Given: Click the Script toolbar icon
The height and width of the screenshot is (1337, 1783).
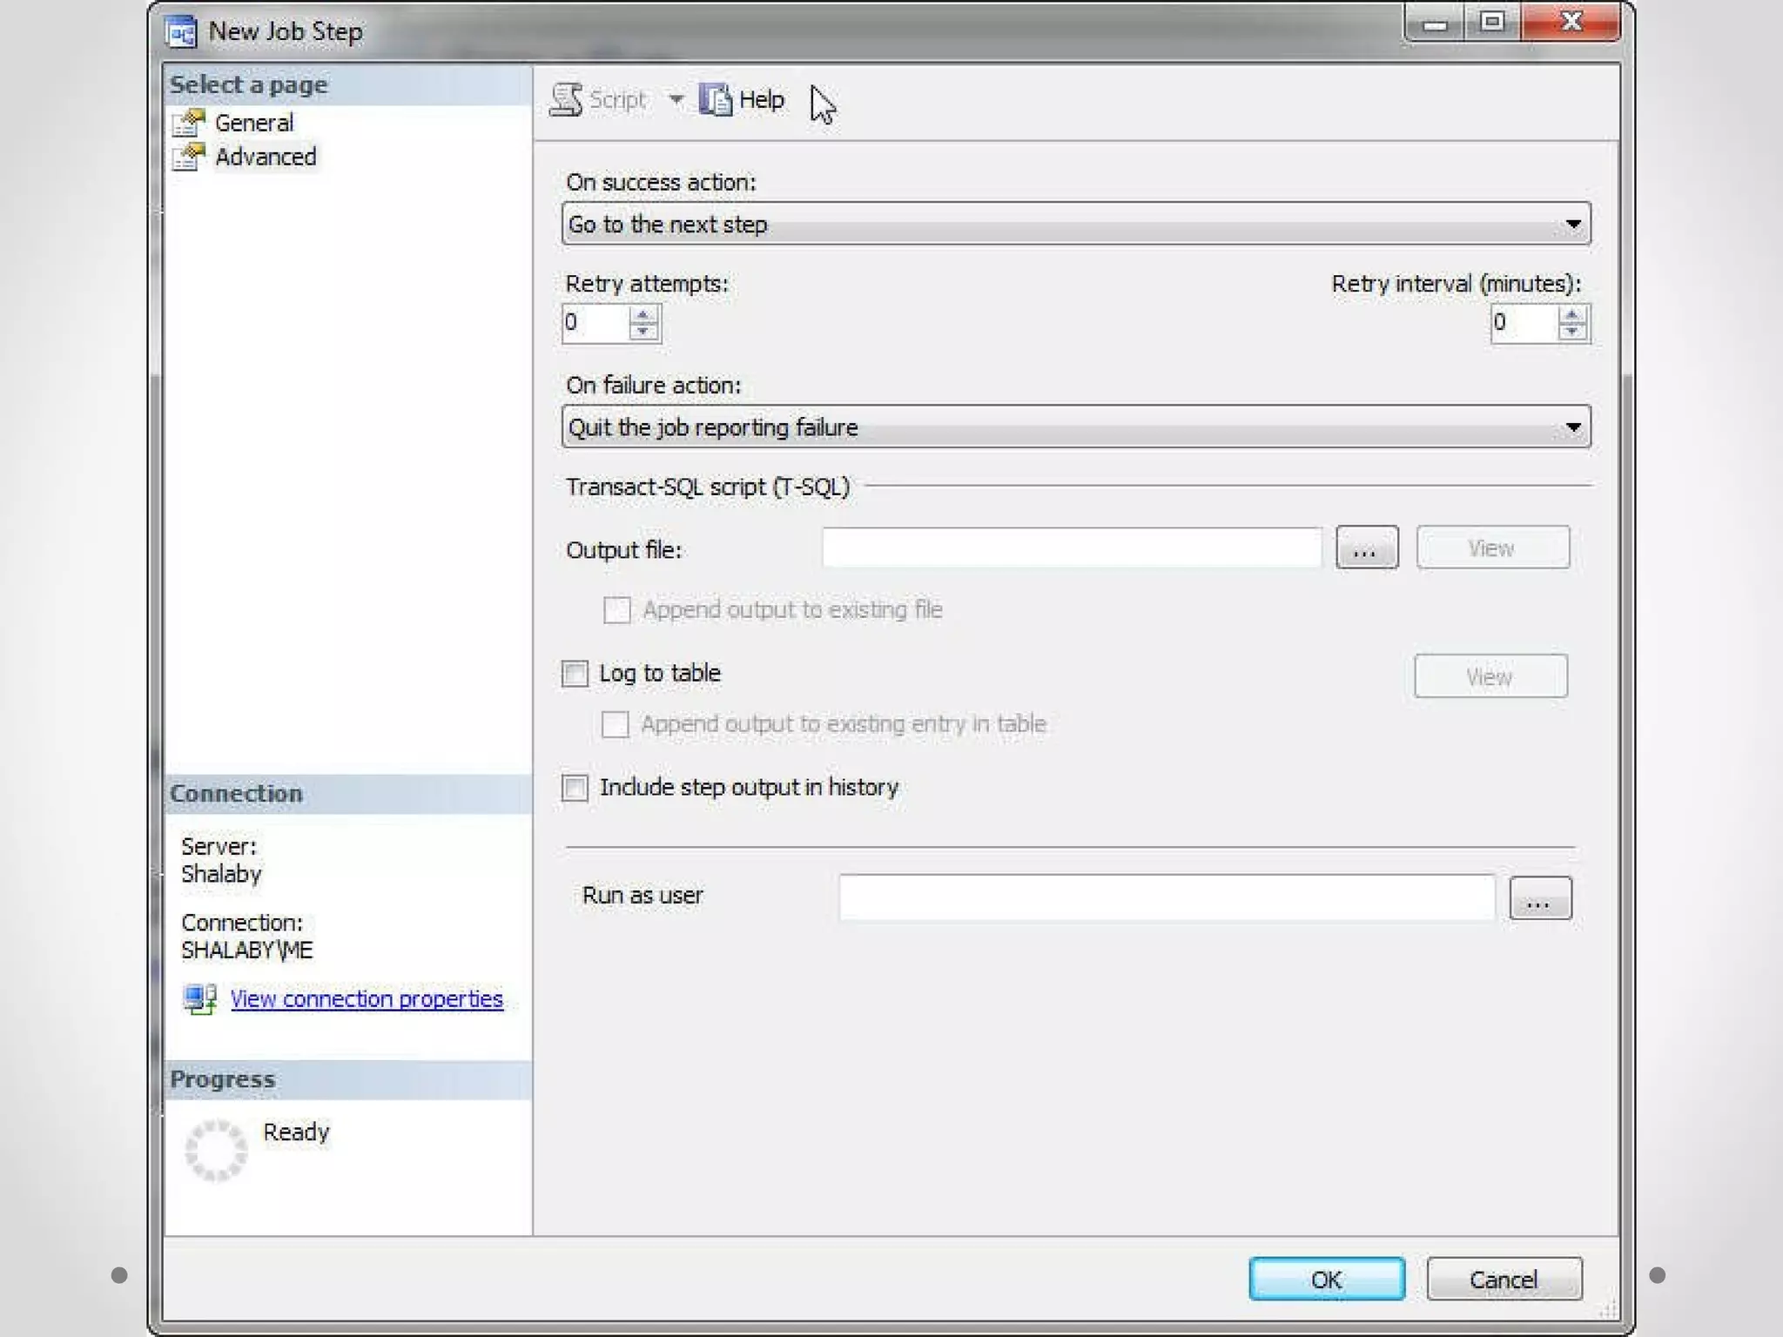Looking at the screenshot, I should point(567,99).
